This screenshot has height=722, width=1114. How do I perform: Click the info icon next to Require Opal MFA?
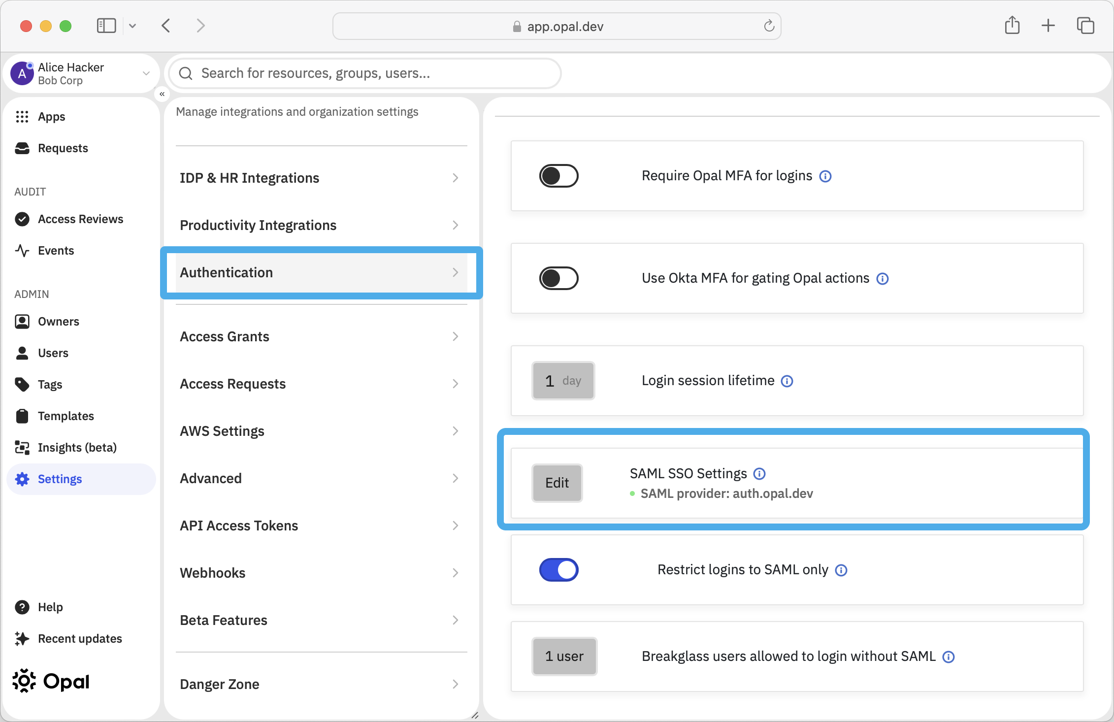[x=825, y=176]
